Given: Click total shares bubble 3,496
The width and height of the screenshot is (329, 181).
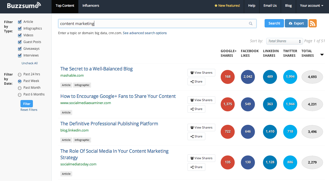Looking at the screenshot, I should 312,132.
